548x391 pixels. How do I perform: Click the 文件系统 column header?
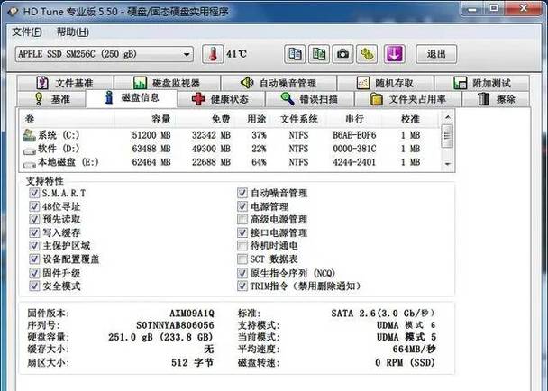pos(299,120)
